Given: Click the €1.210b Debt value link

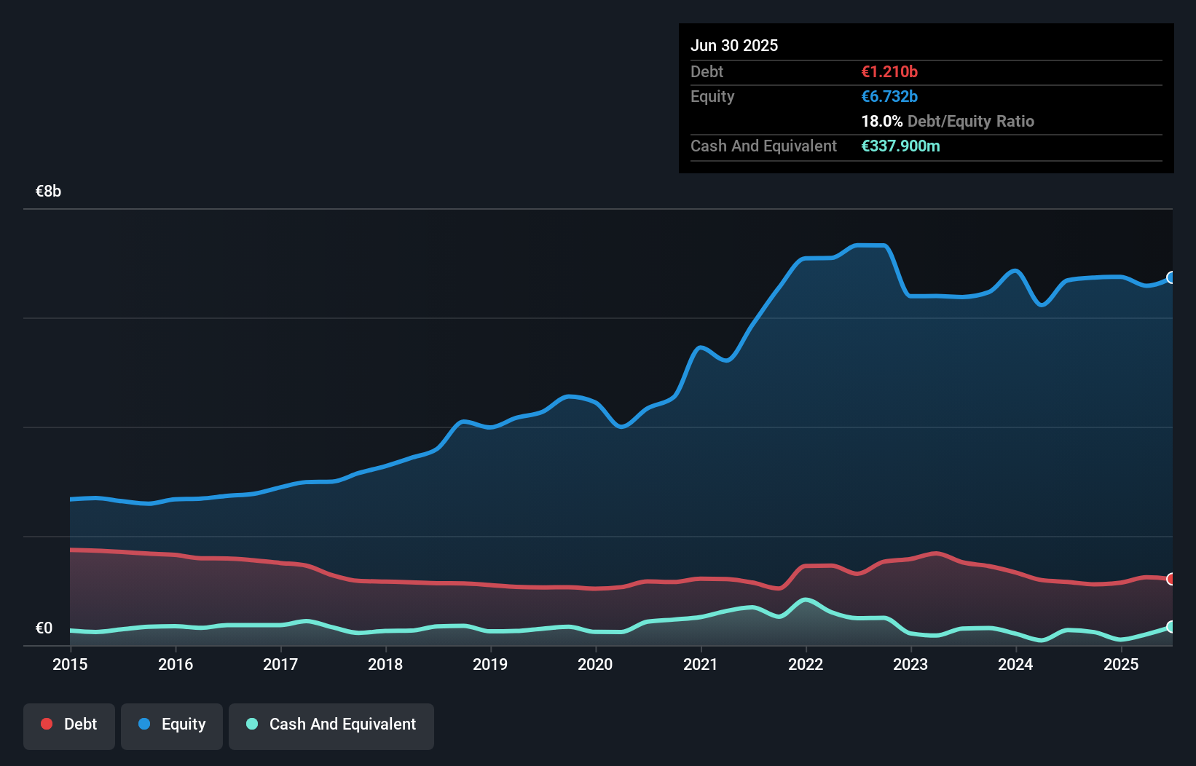Looking at the screenshot, I should click(x=889, y=71).
